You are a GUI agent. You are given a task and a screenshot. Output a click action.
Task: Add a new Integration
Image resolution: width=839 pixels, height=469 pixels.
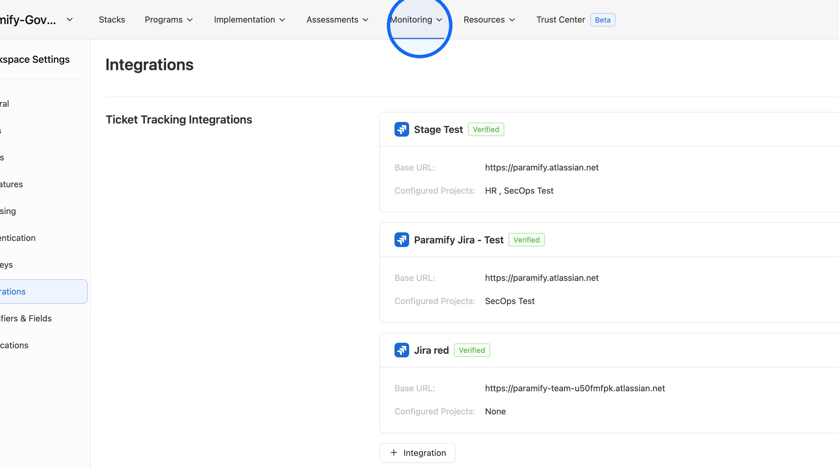(417, 453)
